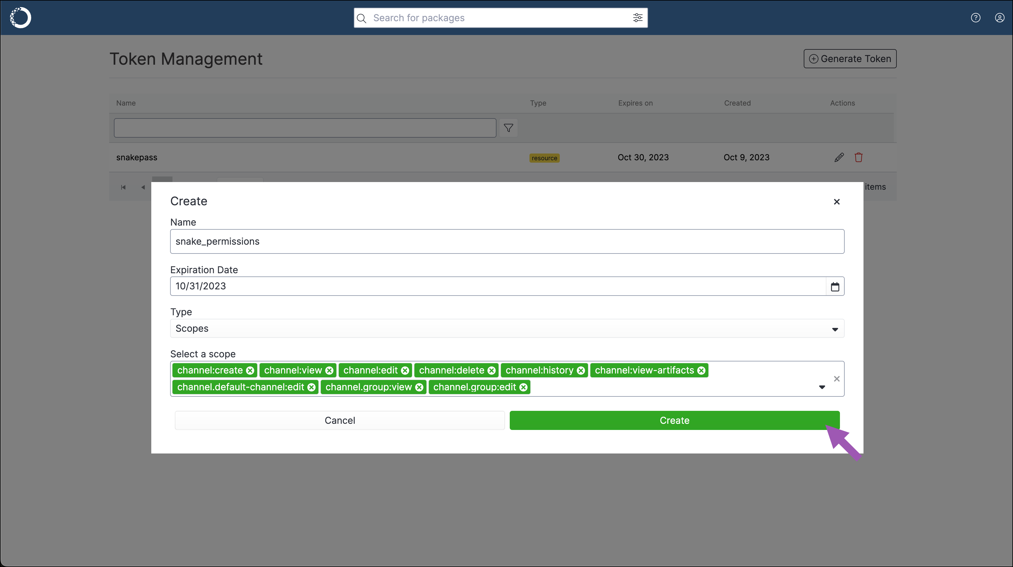Screen dimensions: 1013x567
Task: Remove the channel:history scope tag
Action: tap(581, 371)
